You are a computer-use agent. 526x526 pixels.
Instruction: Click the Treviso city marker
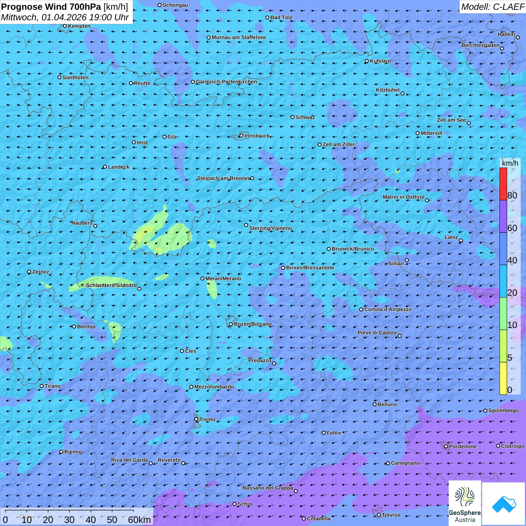point(379,515)
